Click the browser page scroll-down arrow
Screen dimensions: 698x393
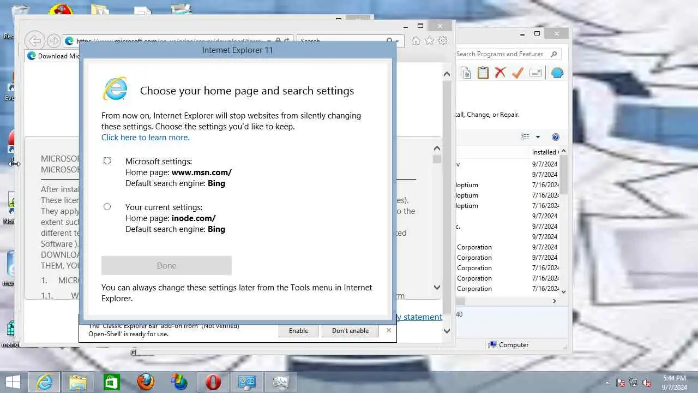447,331
